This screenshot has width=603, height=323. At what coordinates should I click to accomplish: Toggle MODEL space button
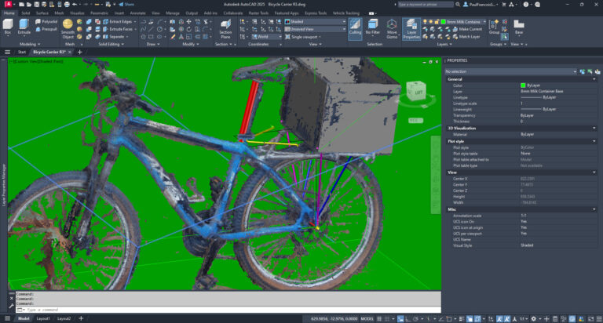[367, 319]
